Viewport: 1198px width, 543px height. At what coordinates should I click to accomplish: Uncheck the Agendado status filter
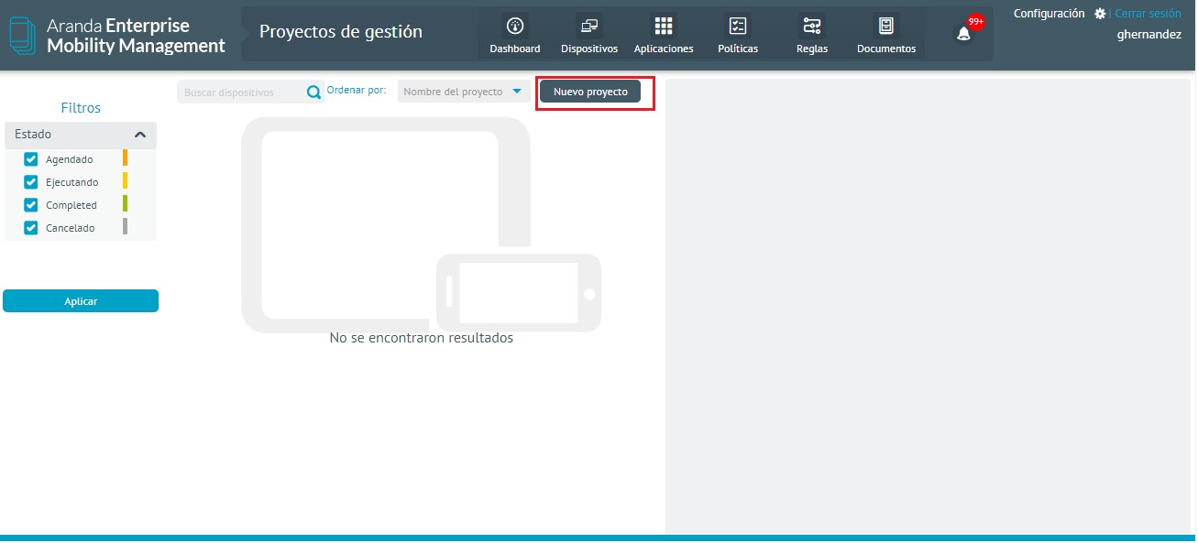31,158
